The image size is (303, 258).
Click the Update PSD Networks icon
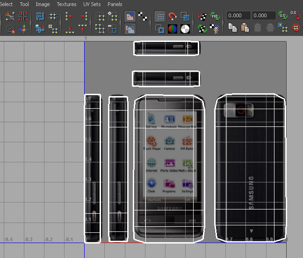[215, 16]
